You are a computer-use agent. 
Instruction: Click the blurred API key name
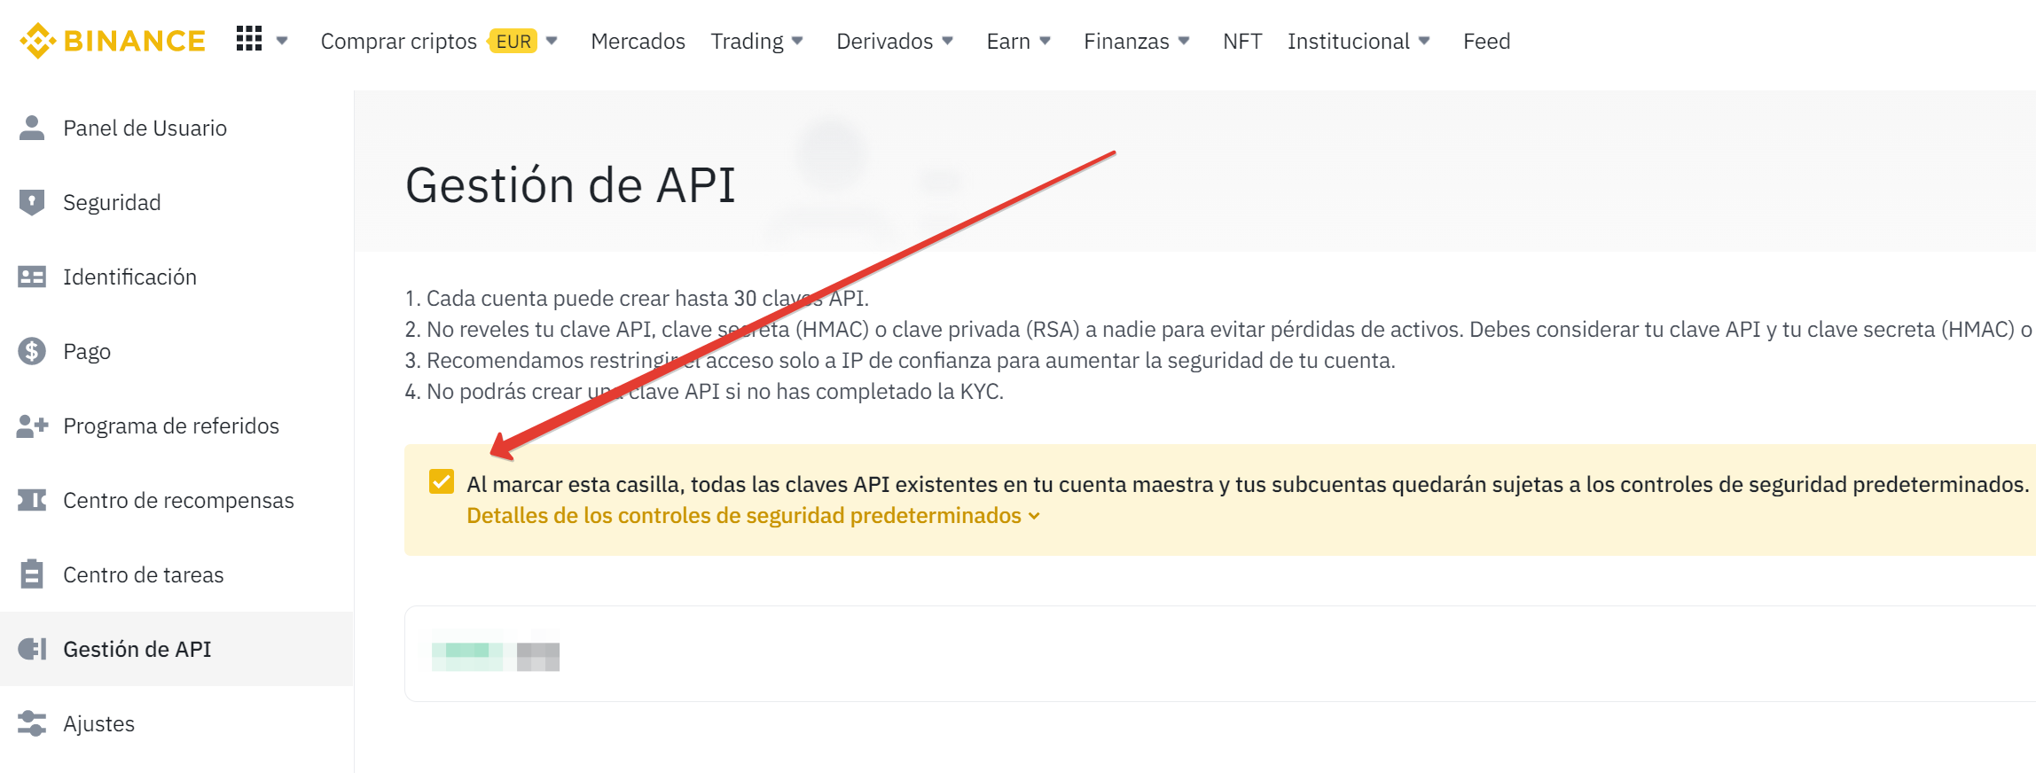[495, 657]
